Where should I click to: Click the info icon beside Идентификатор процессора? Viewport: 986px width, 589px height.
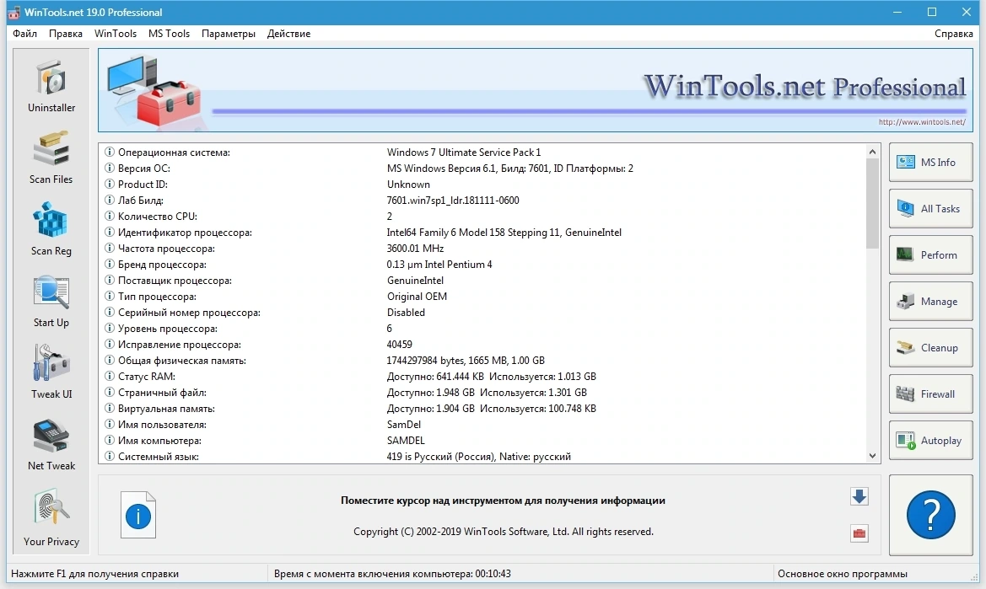[x=110, y=233]
